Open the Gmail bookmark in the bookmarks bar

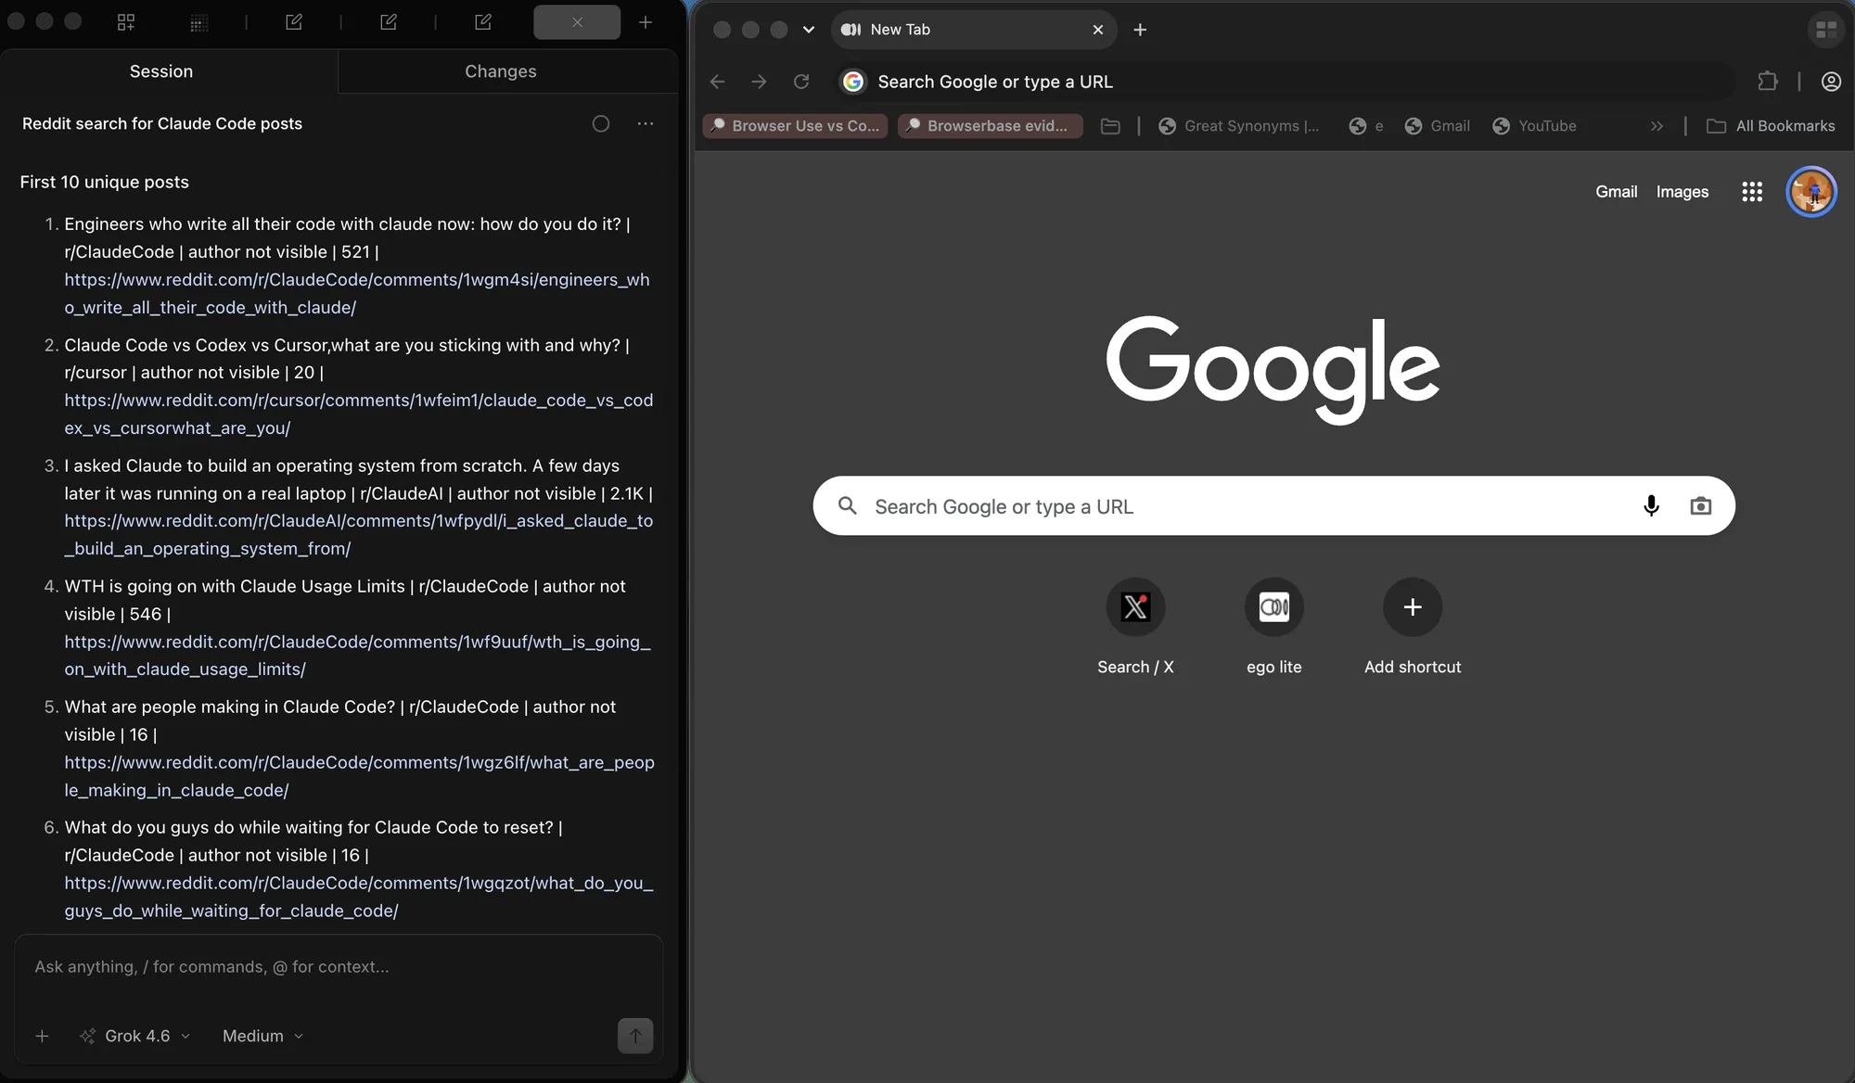[x=1438, y=126]
